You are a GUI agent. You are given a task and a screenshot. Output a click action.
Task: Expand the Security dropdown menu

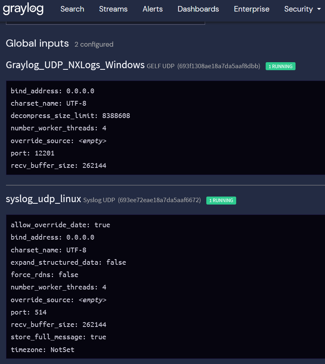pyautogui.click(x=302, y=9)
